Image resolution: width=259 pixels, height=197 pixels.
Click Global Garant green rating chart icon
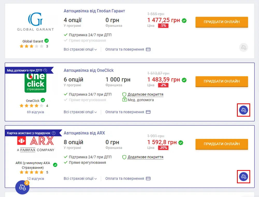[x=47, y=41]
